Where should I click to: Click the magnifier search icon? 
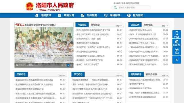(115, 8)
